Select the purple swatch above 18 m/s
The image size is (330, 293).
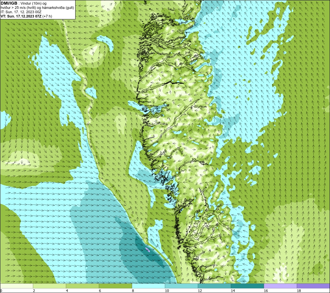point(313,286)
